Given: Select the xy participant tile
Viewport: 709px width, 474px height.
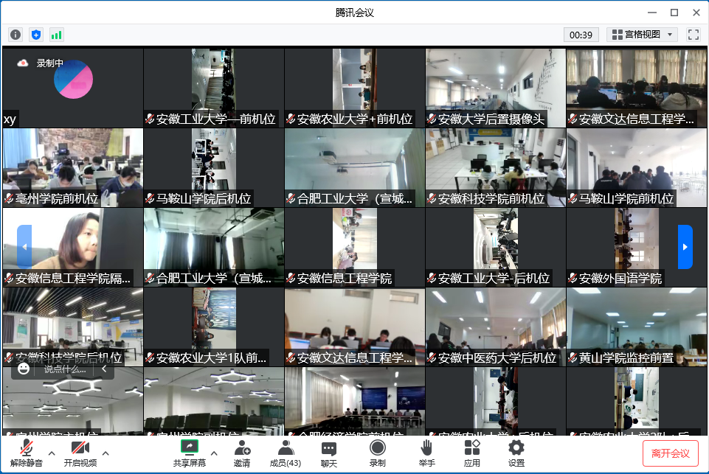Looking at the screenshot, I should click(x=73, y=88).
